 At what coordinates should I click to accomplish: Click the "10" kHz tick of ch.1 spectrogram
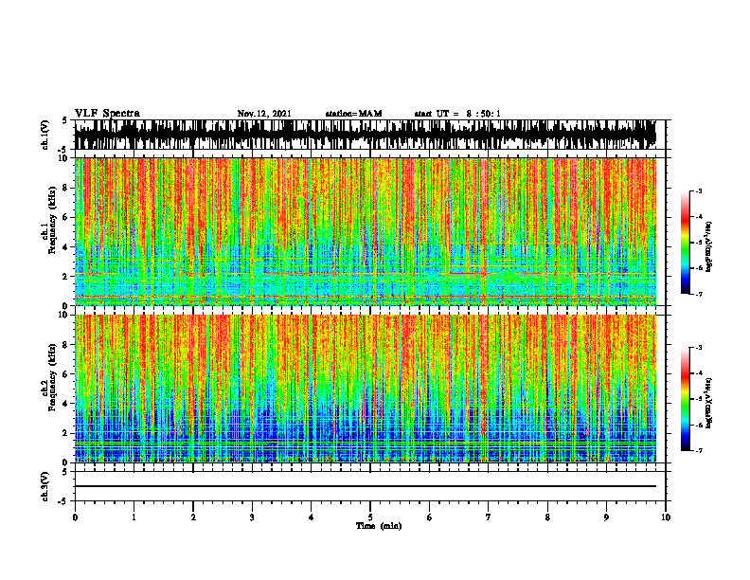pos(65,158)
